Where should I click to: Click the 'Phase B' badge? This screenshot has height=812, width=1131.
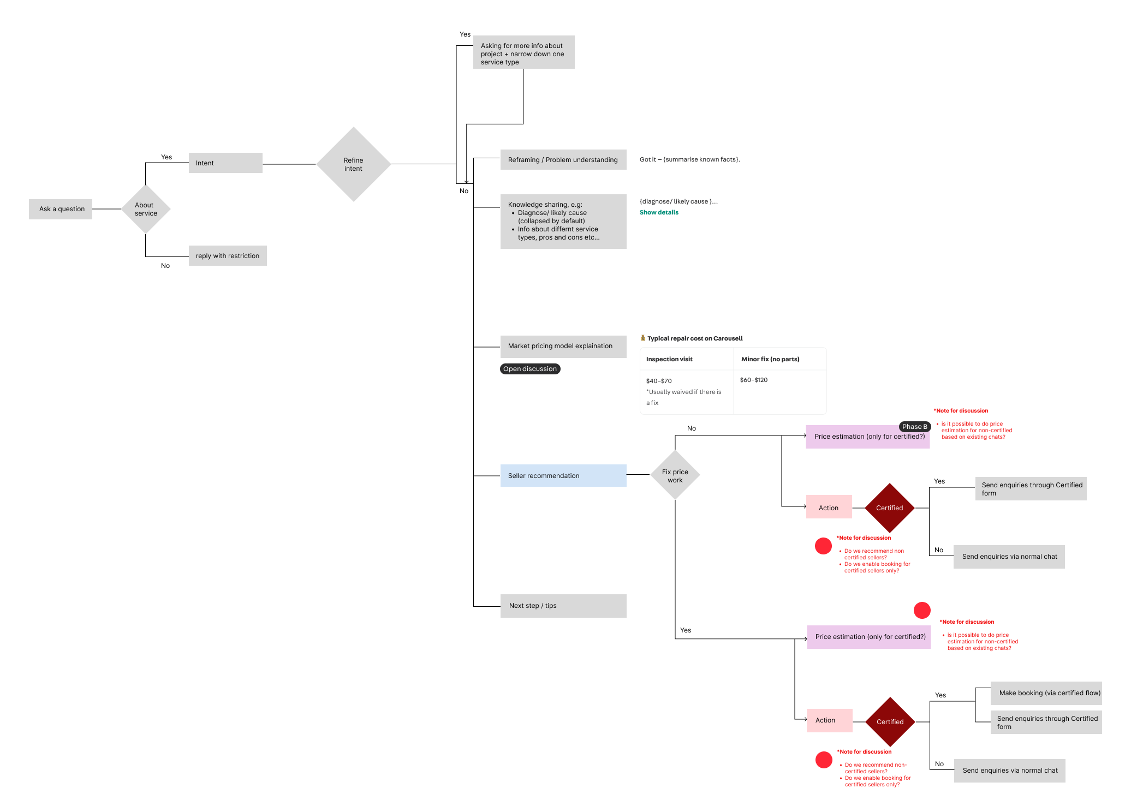click(914, 427)
